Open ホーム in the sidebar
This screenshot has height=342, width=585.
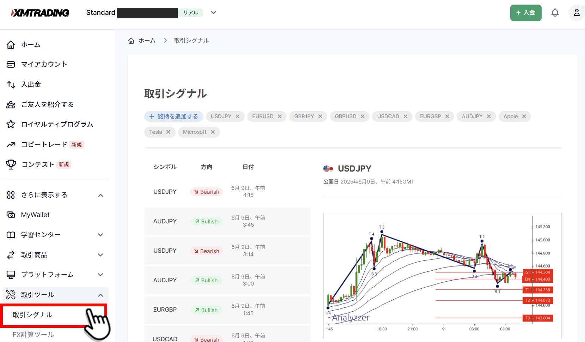click(31, 44)
